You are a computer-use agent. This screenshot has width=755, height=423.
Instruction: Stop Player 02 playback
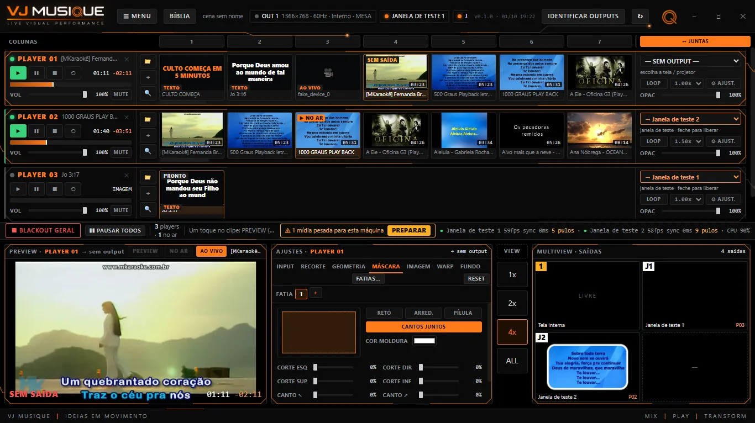click(54, 131)
